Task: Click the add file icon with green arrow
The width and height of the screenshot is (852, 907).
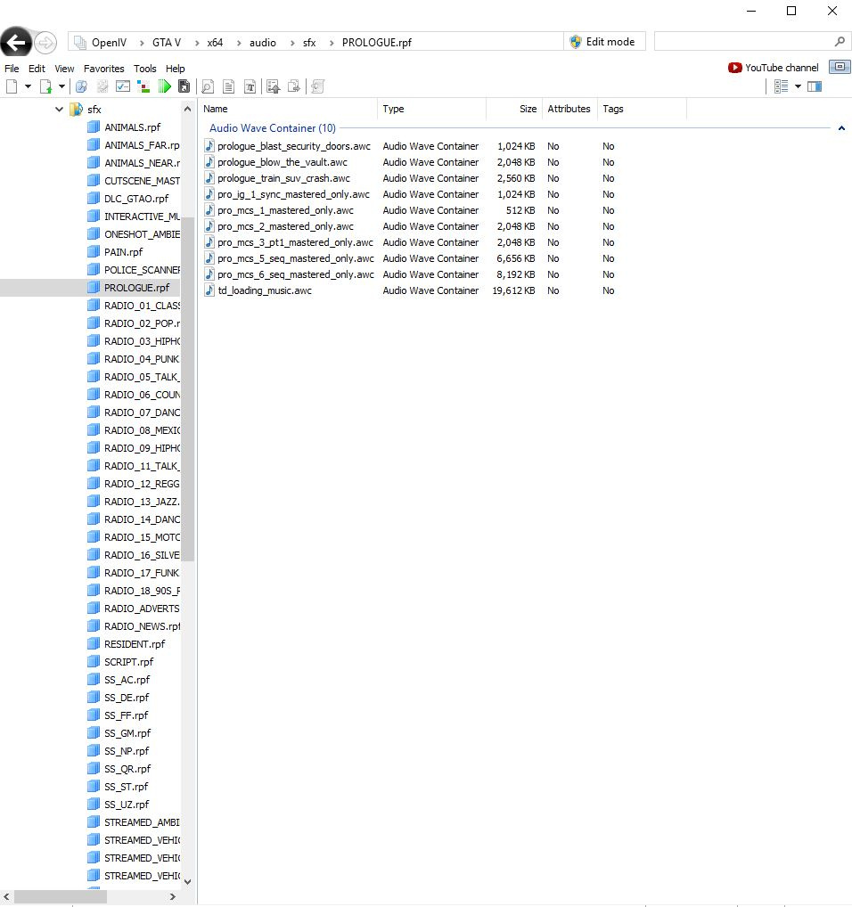Action: point(45,86)
